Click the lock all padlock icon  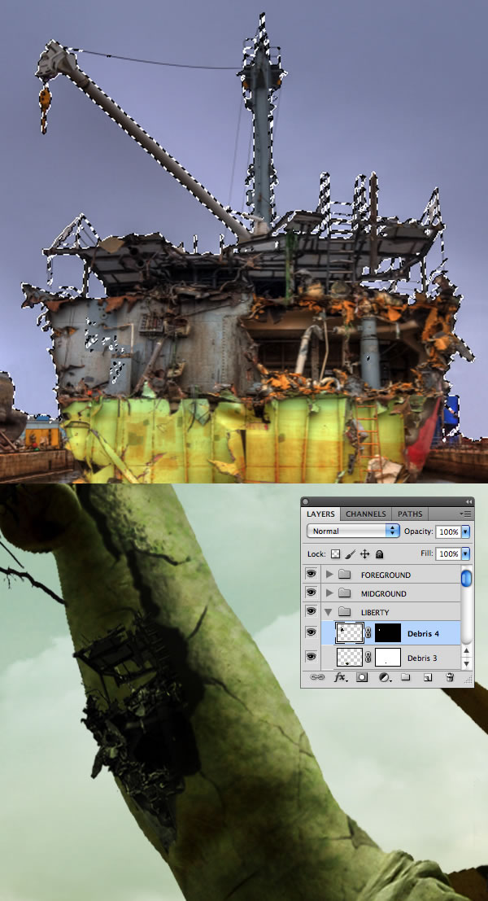tap(379, 554)
